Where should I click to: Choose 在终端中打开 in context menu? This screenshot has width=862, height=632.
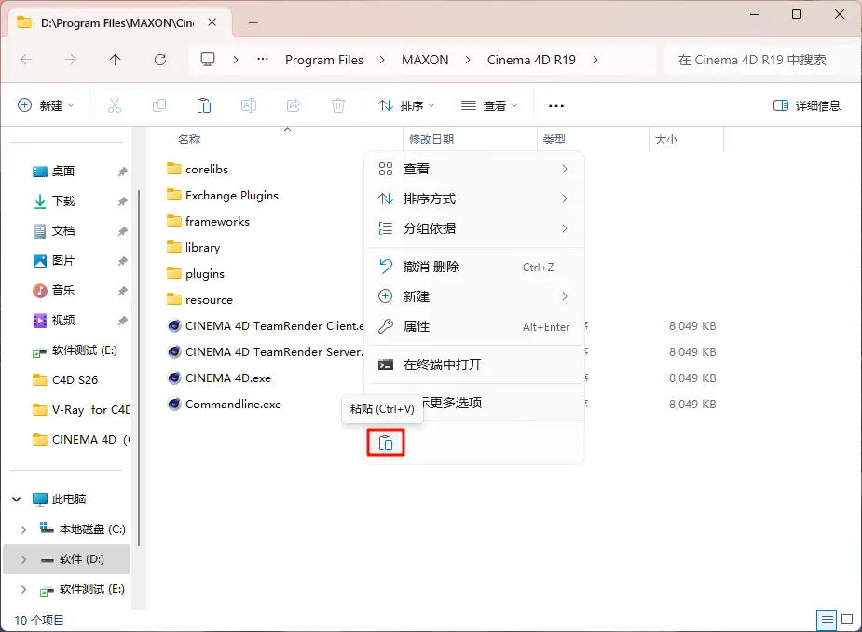coord(473,364)
